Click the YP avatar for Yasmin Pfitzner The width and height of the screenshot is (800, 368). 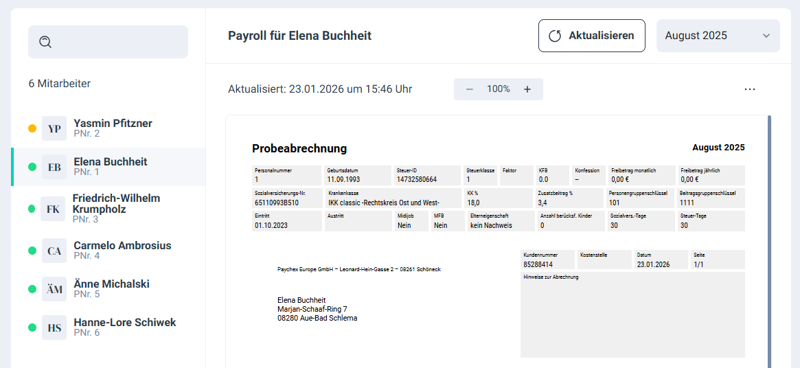[54, 128]
